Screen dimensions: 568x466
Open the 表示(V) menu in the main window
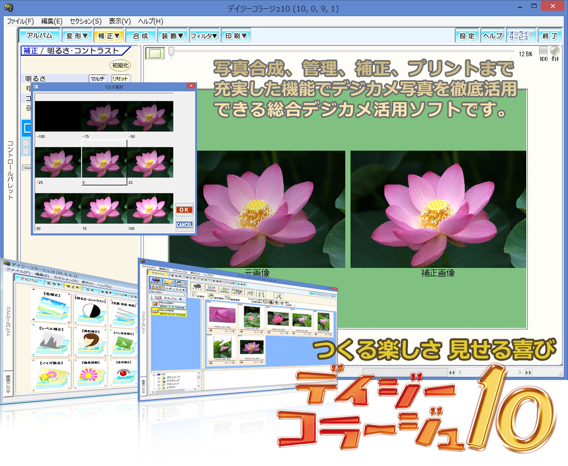coord(120,21)
